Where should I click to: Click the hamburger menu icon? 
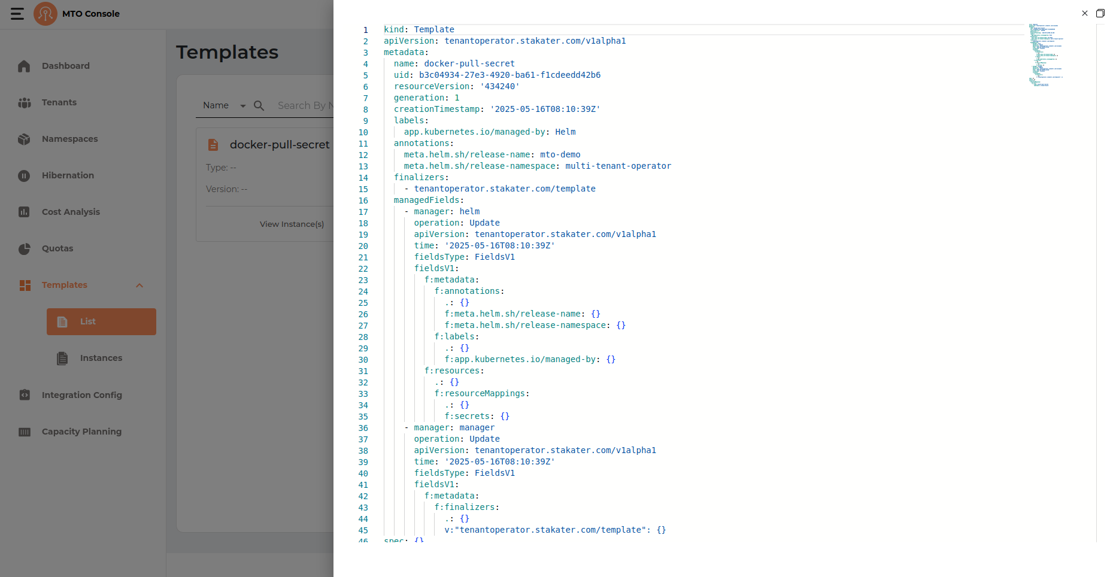pos(17,14)
